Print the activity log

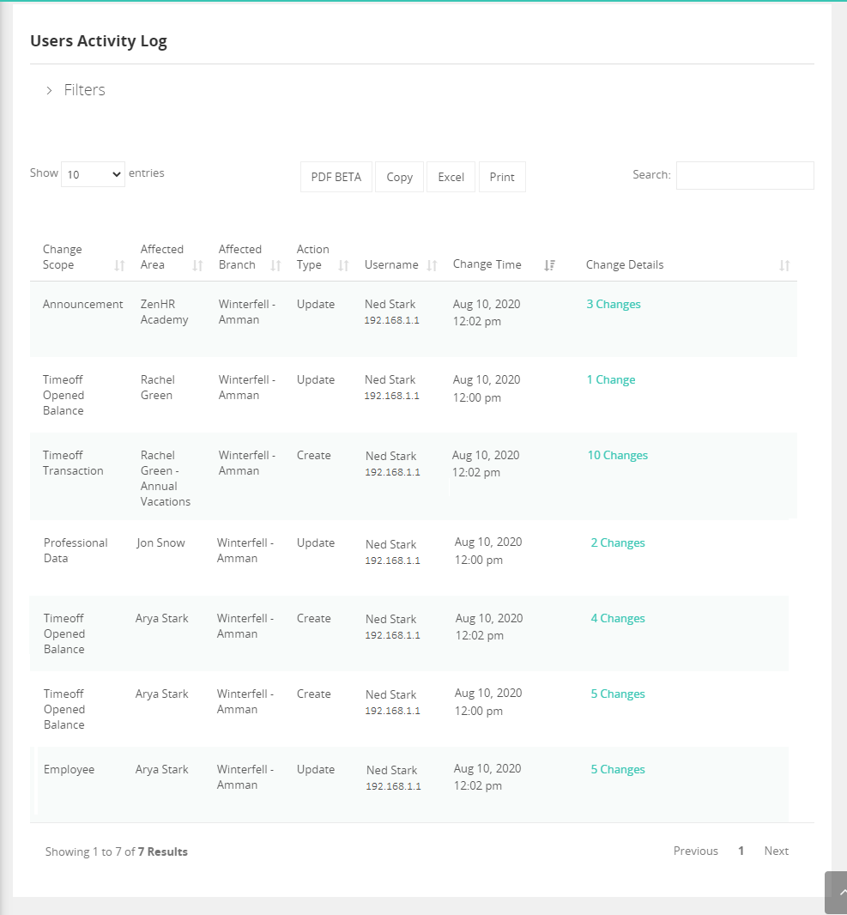click(502, 177)
